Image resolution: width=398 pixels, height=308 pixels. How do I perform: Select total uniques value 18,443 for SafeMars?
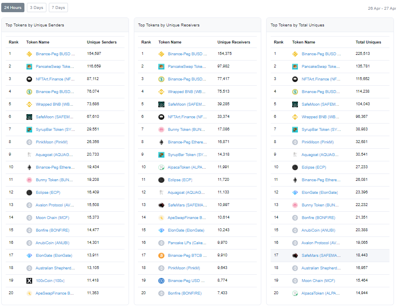(x=362, y=255)
